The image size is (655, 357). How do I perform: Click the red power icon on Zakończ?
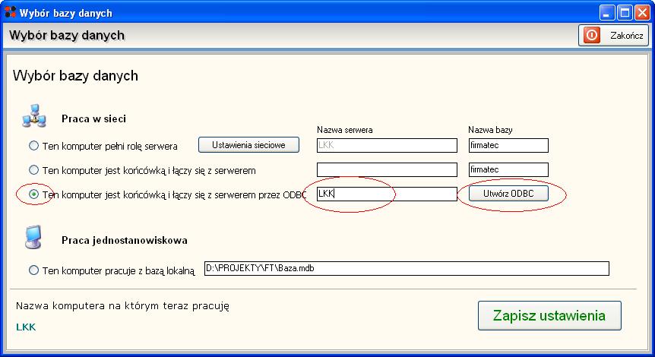point(591,36)
